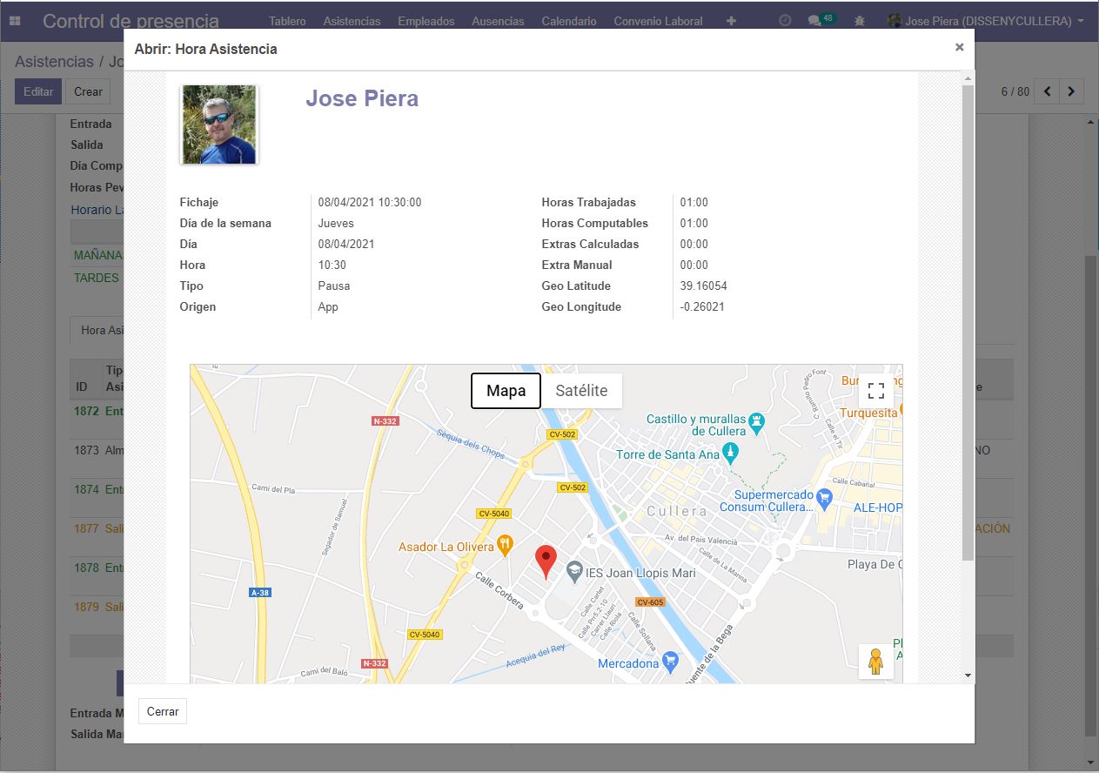Open messages icon showing 48 notifications

[816, 20]
